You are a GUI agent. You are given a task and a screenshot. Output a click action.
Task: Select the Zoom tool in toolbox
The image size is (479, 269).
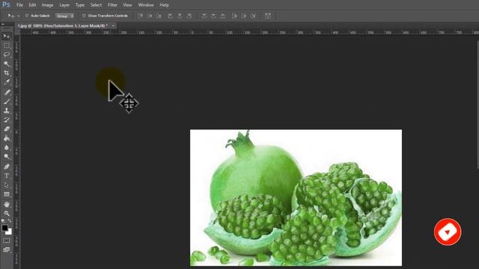click(7, 213)
